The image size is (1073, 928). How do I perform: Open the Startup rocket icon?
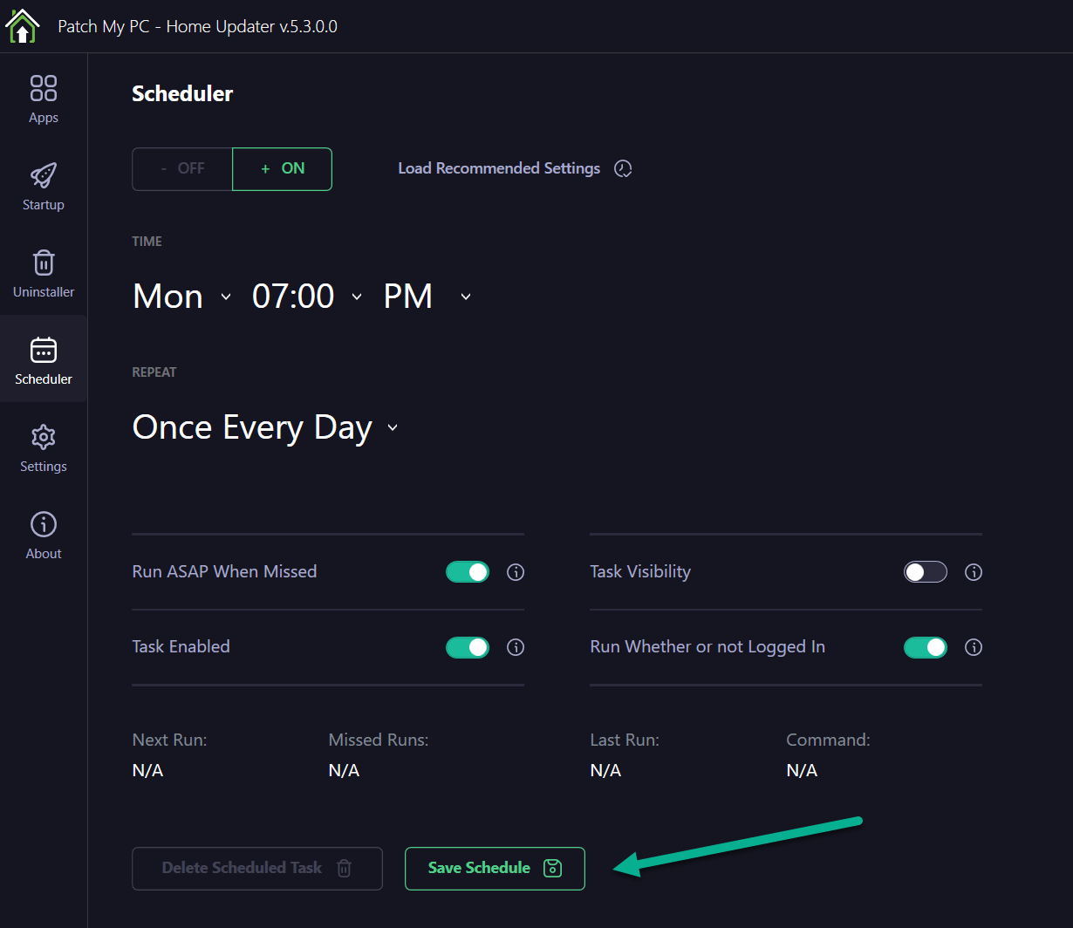43,175
